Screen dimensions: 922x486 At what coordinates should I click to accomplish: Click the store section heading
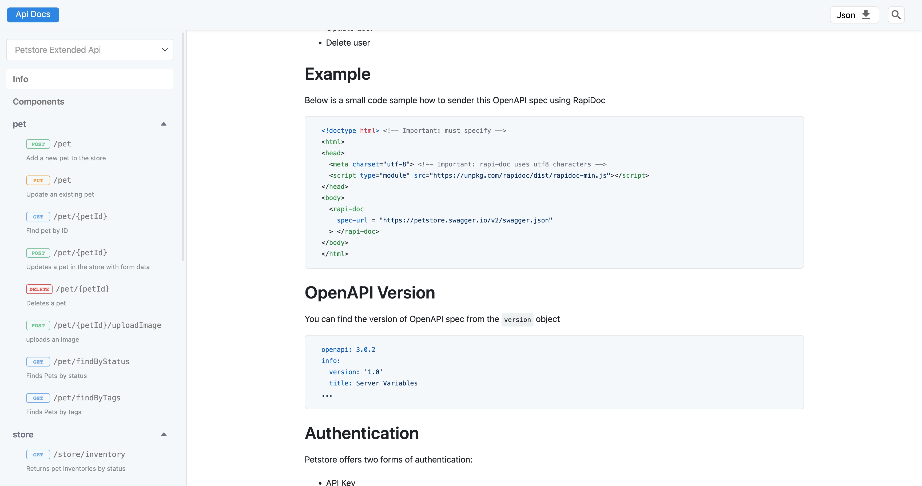23,435
